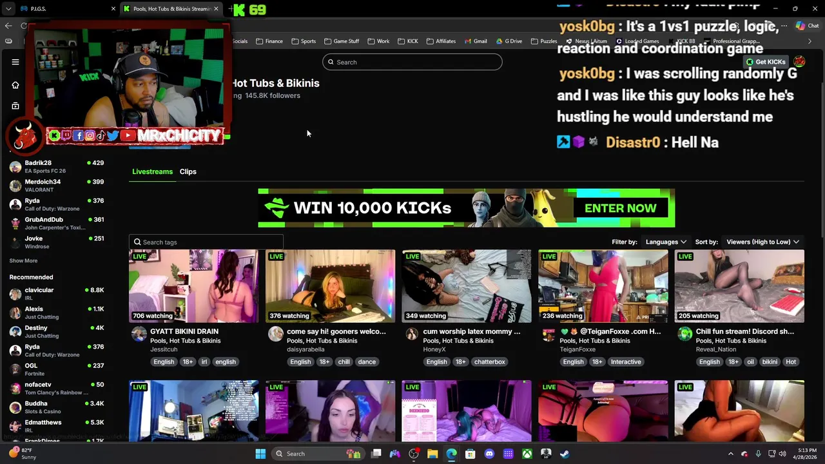The image size is (825, 464).
Task: Open the stream thumbnail with 376 watching
Action: pyautogui.click(x=330, y=286)
